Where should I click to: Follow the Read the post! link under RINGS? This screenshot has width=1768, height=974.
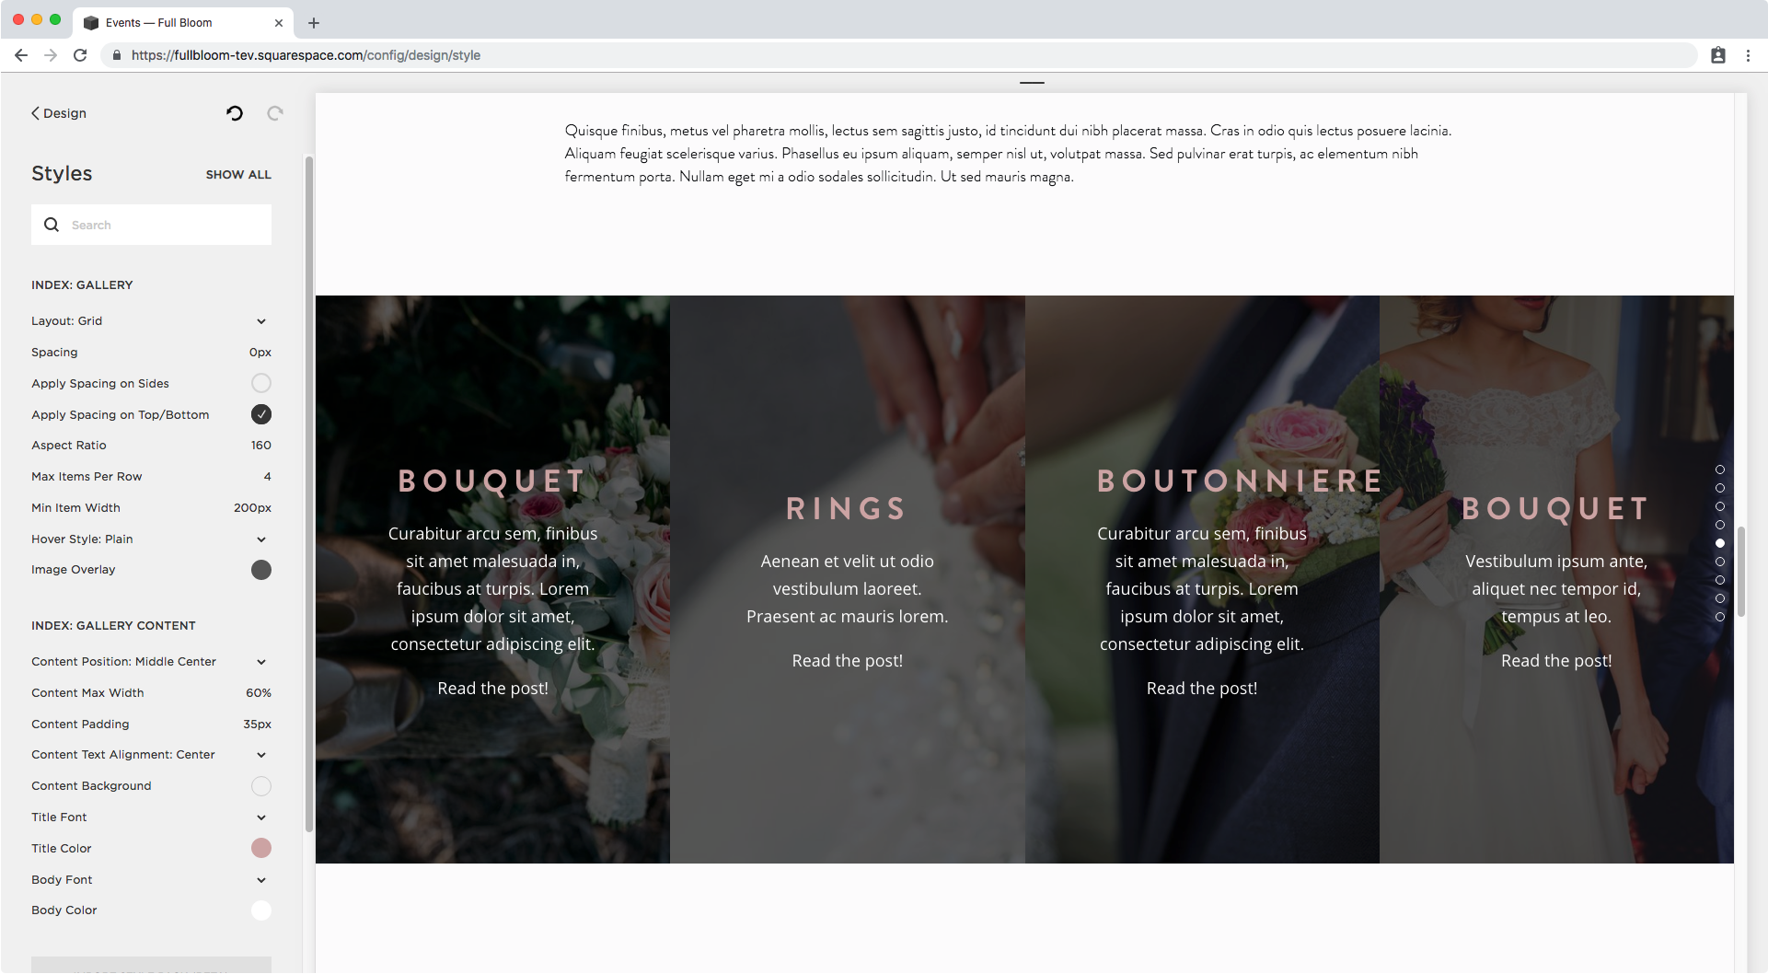(x=847, y=661)
